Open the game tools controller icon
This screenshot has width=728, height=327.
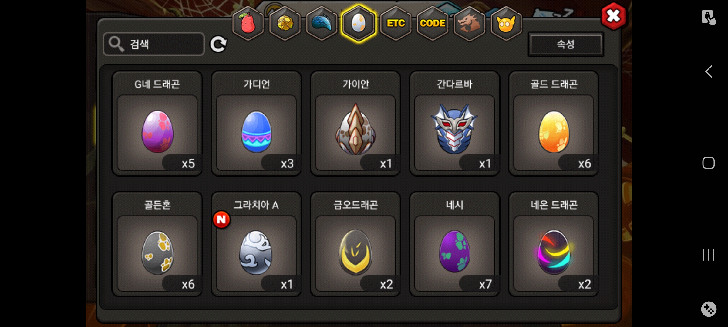coord(709,309)
